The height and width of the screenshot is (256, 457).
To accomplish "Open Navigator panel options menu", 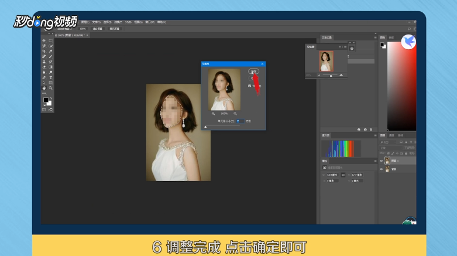I will 345,47.
